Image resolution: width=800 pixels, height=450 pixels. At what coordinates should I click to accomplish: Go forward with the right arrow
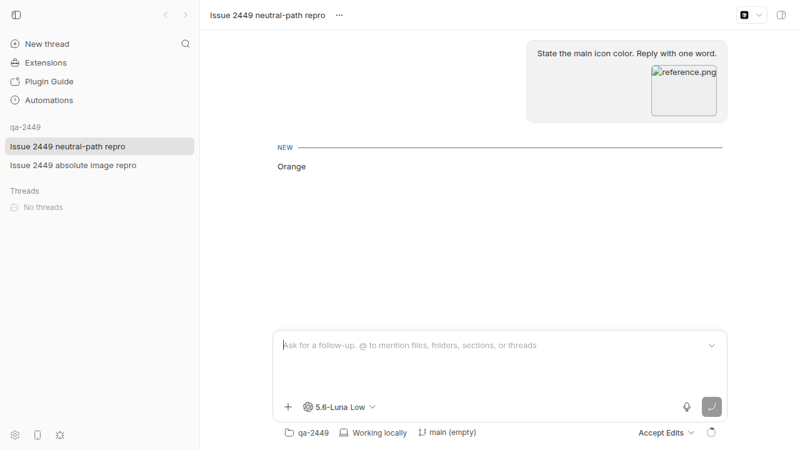pos(186,15)
